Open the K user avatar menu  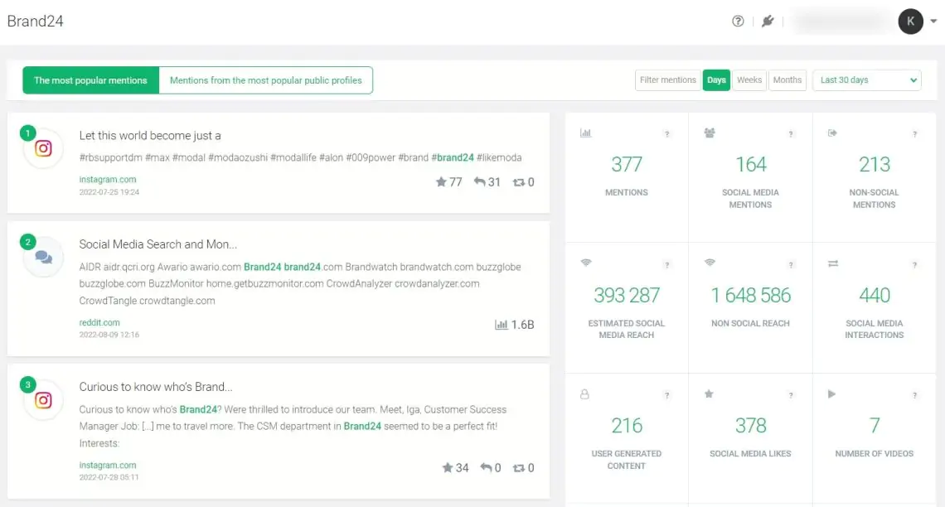(x=911, y=21)
